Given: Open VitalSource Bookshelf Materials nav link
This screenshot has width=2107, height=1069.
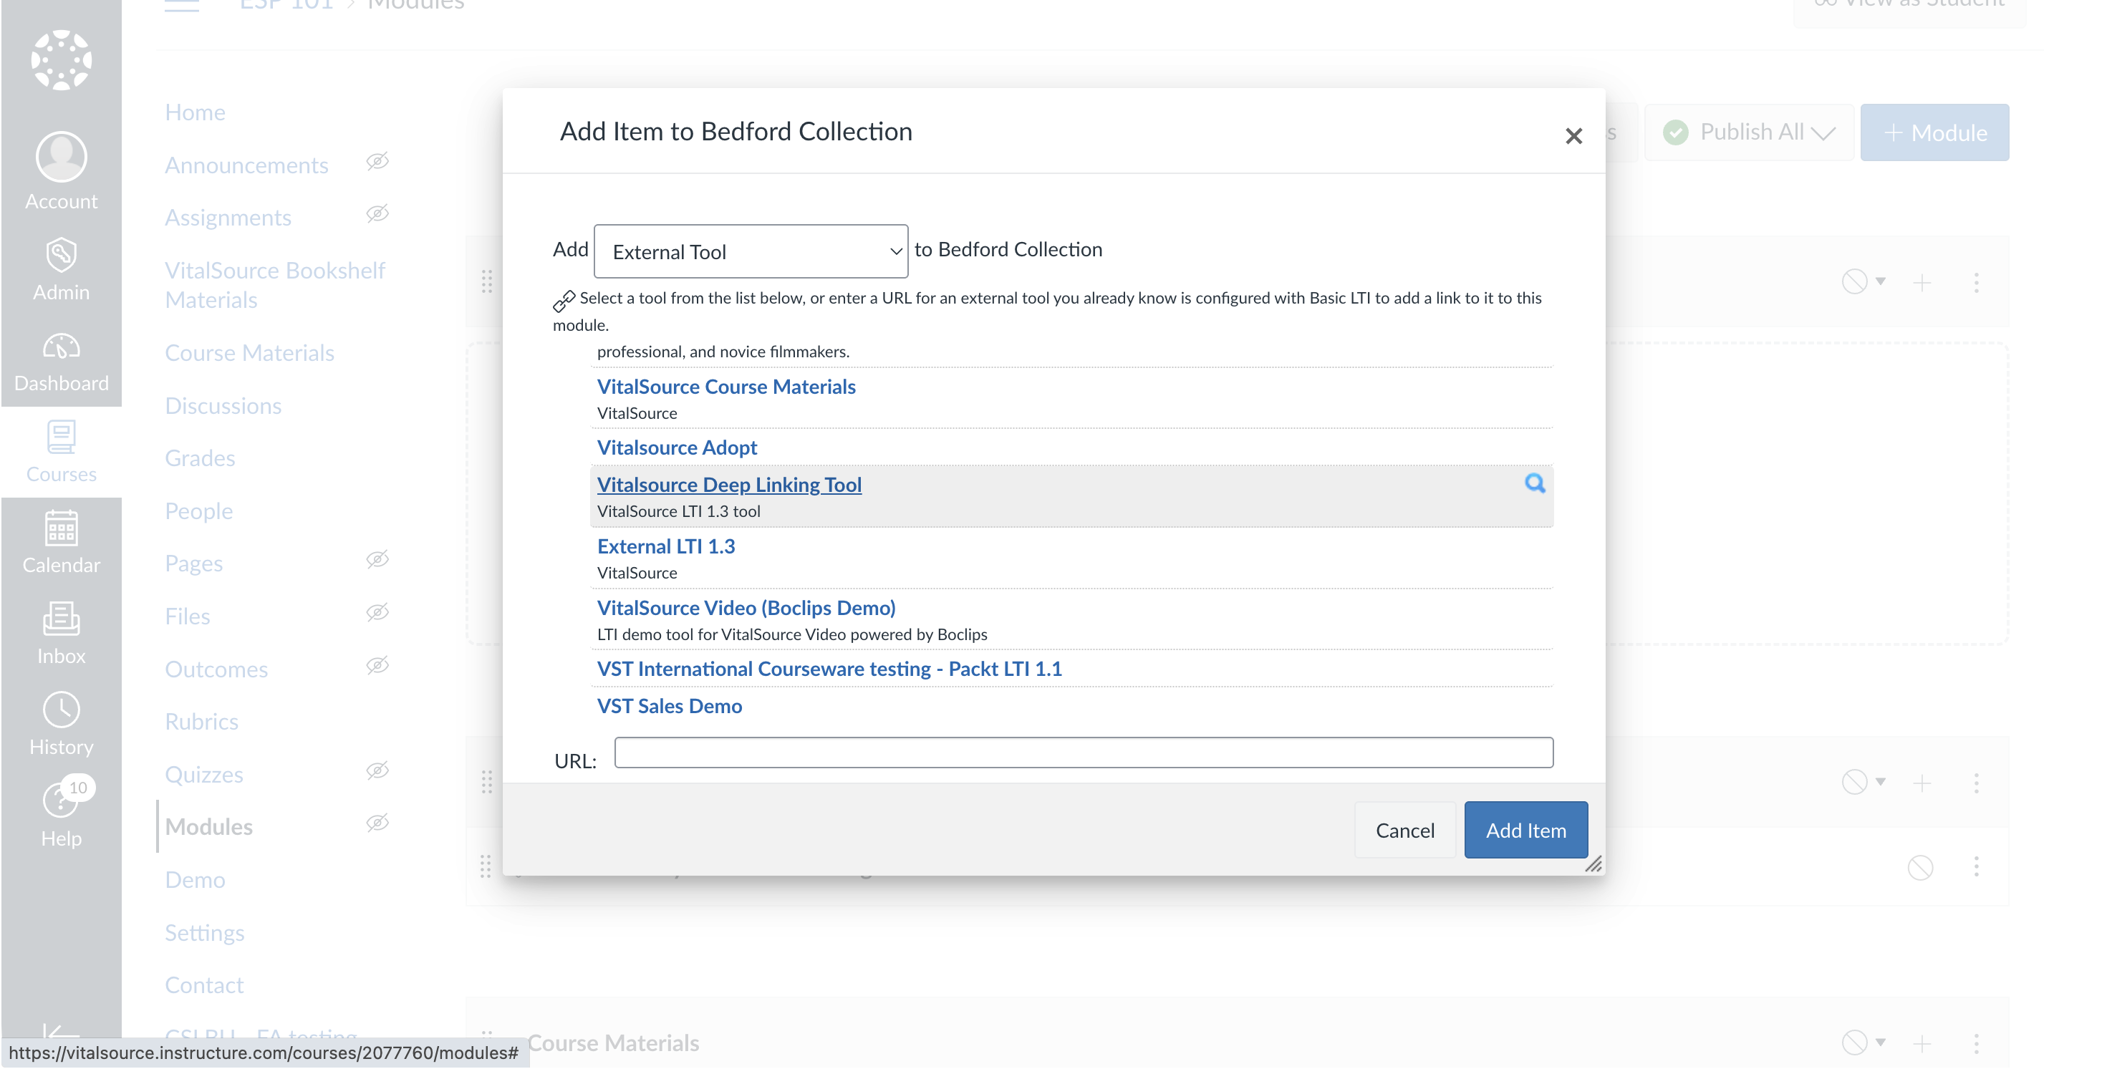Looking at the screenshot, I should click(275, 286).
